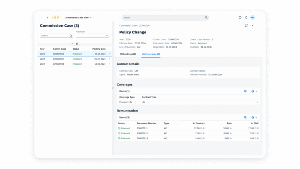This screenshot has height=169, width=300.
Task: Click Released status of document 200000011
Action: pos(124,128)
